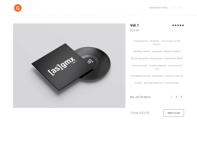Screen dimensions: 197x148
Task: Click the fifth rating star
Action: (x=183, y=25)
